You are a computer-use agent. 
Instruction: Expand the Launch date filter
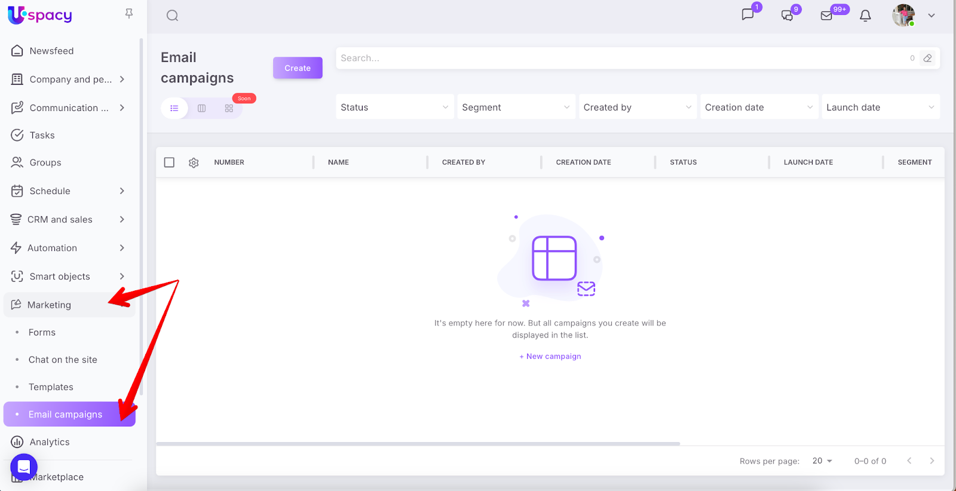(880, 108)
